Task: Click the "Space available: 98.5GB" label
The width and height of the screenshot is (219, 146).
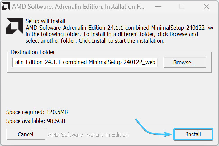Action: (x=36, y=121)
